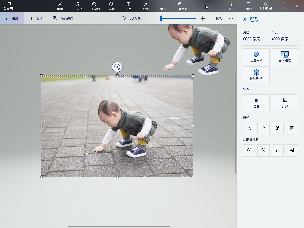
Task: Delete selection with the trash icon
Action: 292,128
